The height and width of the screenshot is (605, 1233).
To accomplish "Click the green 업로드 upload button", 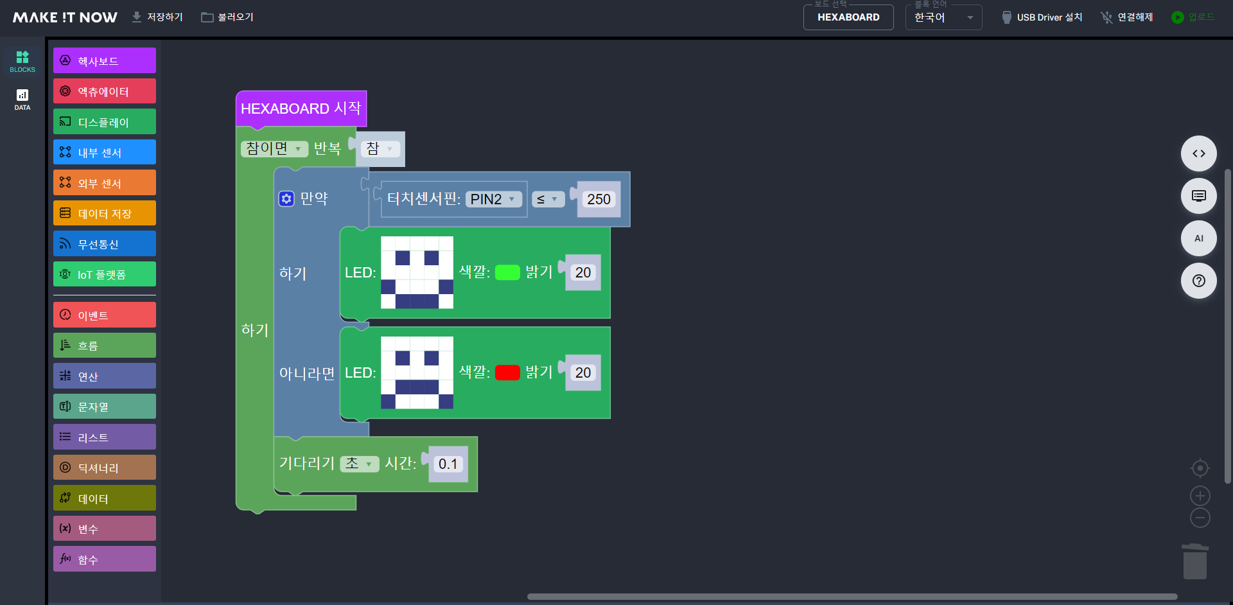I will pyautogui.click(x=1193, y=17).
